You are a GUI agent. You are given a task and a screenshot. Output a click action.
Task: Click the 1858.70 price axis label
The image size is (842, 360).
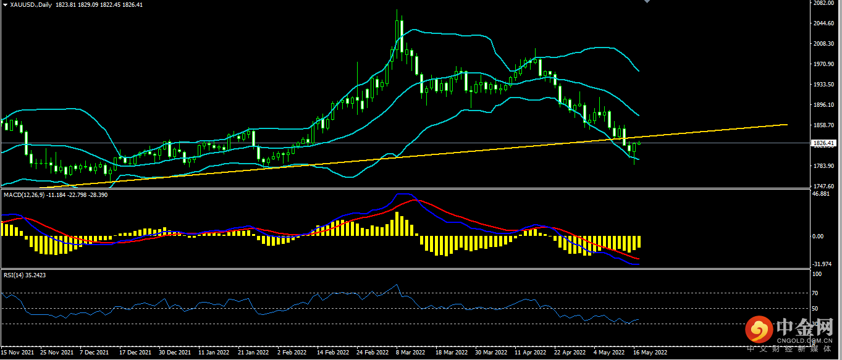tap(824, 125)
